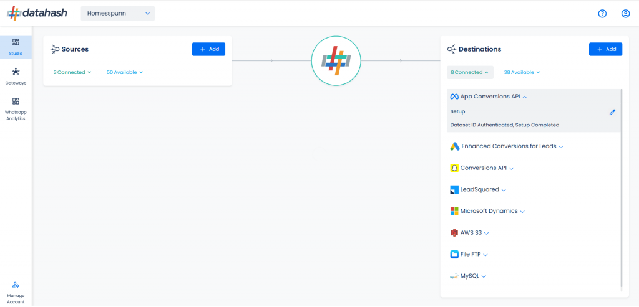Click the Destinations heading text
The height and width of the screenshot is (307, 639).
pyautogui.click(x=480, y=49)
